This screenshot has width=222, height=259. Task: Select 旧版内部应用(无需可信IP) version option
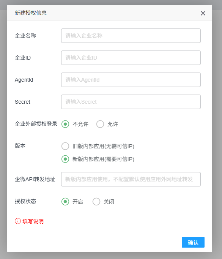(x=65, y=146)
